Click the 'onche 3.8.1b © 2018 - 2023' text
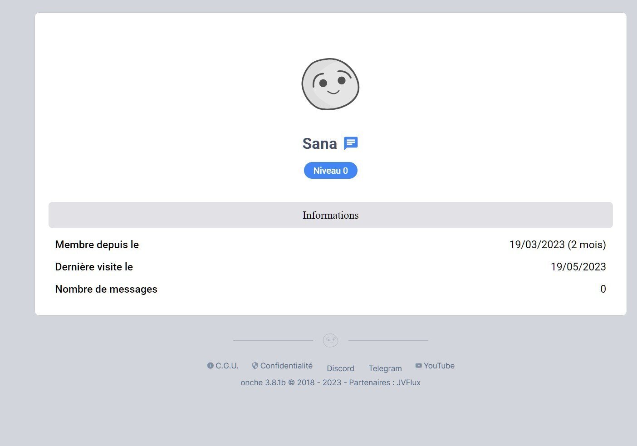Viewport: 637px width, 446px height. (x=291, y=382)
